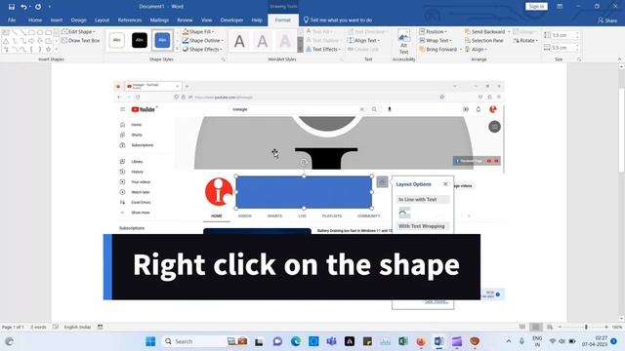The height and width of the screenshot is (351, 625).
Task: Switch to the Home tab
Action: (x=35, y=19)
